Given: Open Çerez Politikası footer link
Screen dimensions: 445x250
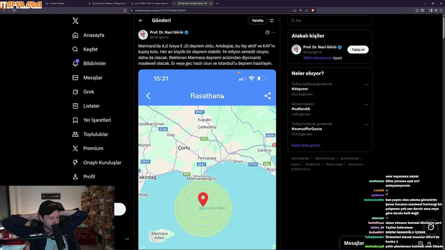Looking at the screenshot, I should pos(350,158).
